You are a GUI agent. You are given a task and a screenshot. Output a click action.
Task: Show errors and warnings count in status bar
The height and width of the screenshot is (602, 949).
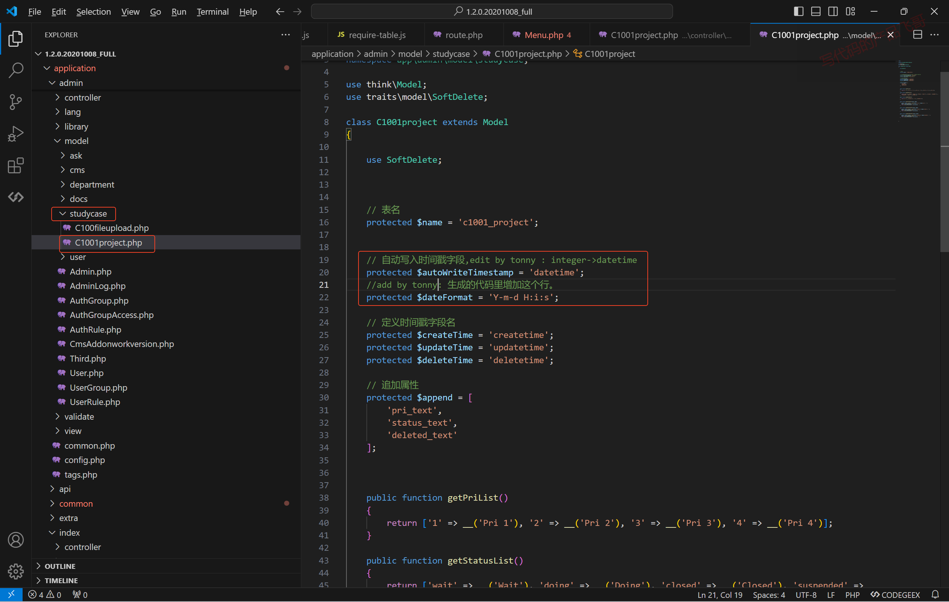pyautogui.click(x=44, y=594)
